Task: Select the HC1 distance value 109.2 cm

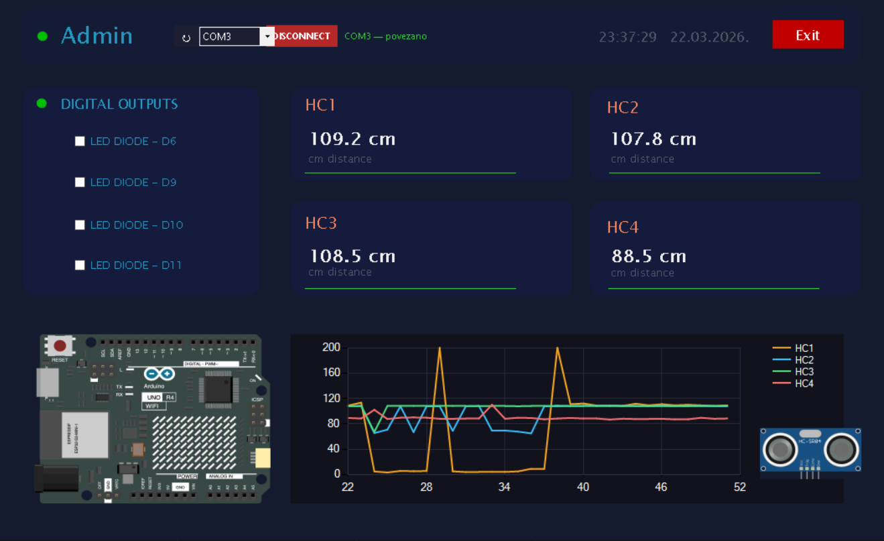Action: click(x=353, y=139)
